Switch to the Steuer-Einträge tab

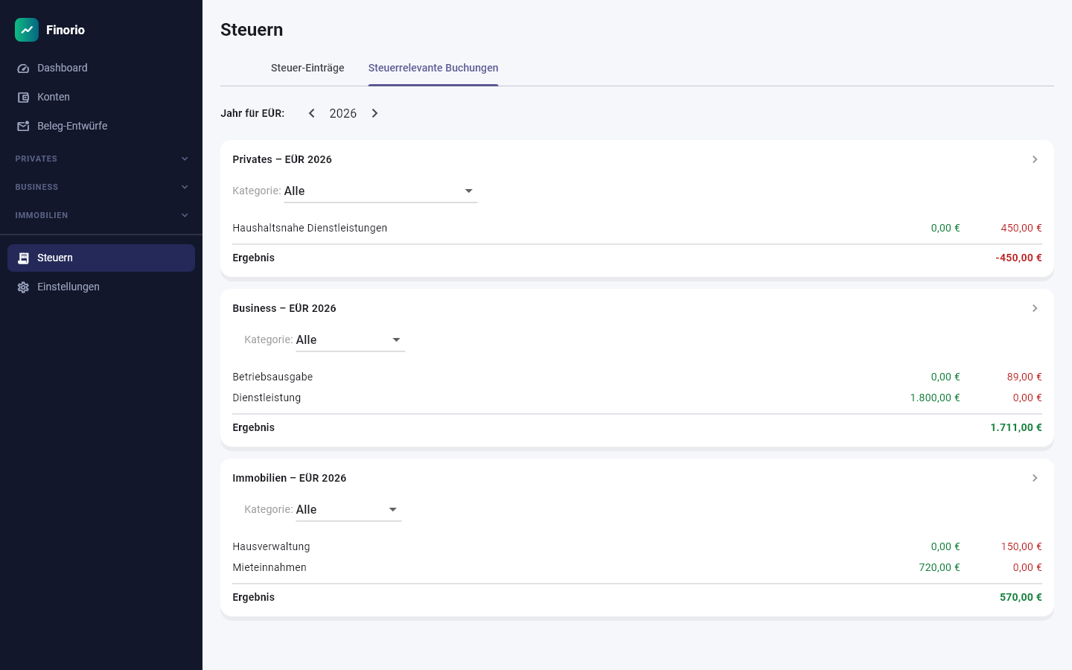point(307,68)
